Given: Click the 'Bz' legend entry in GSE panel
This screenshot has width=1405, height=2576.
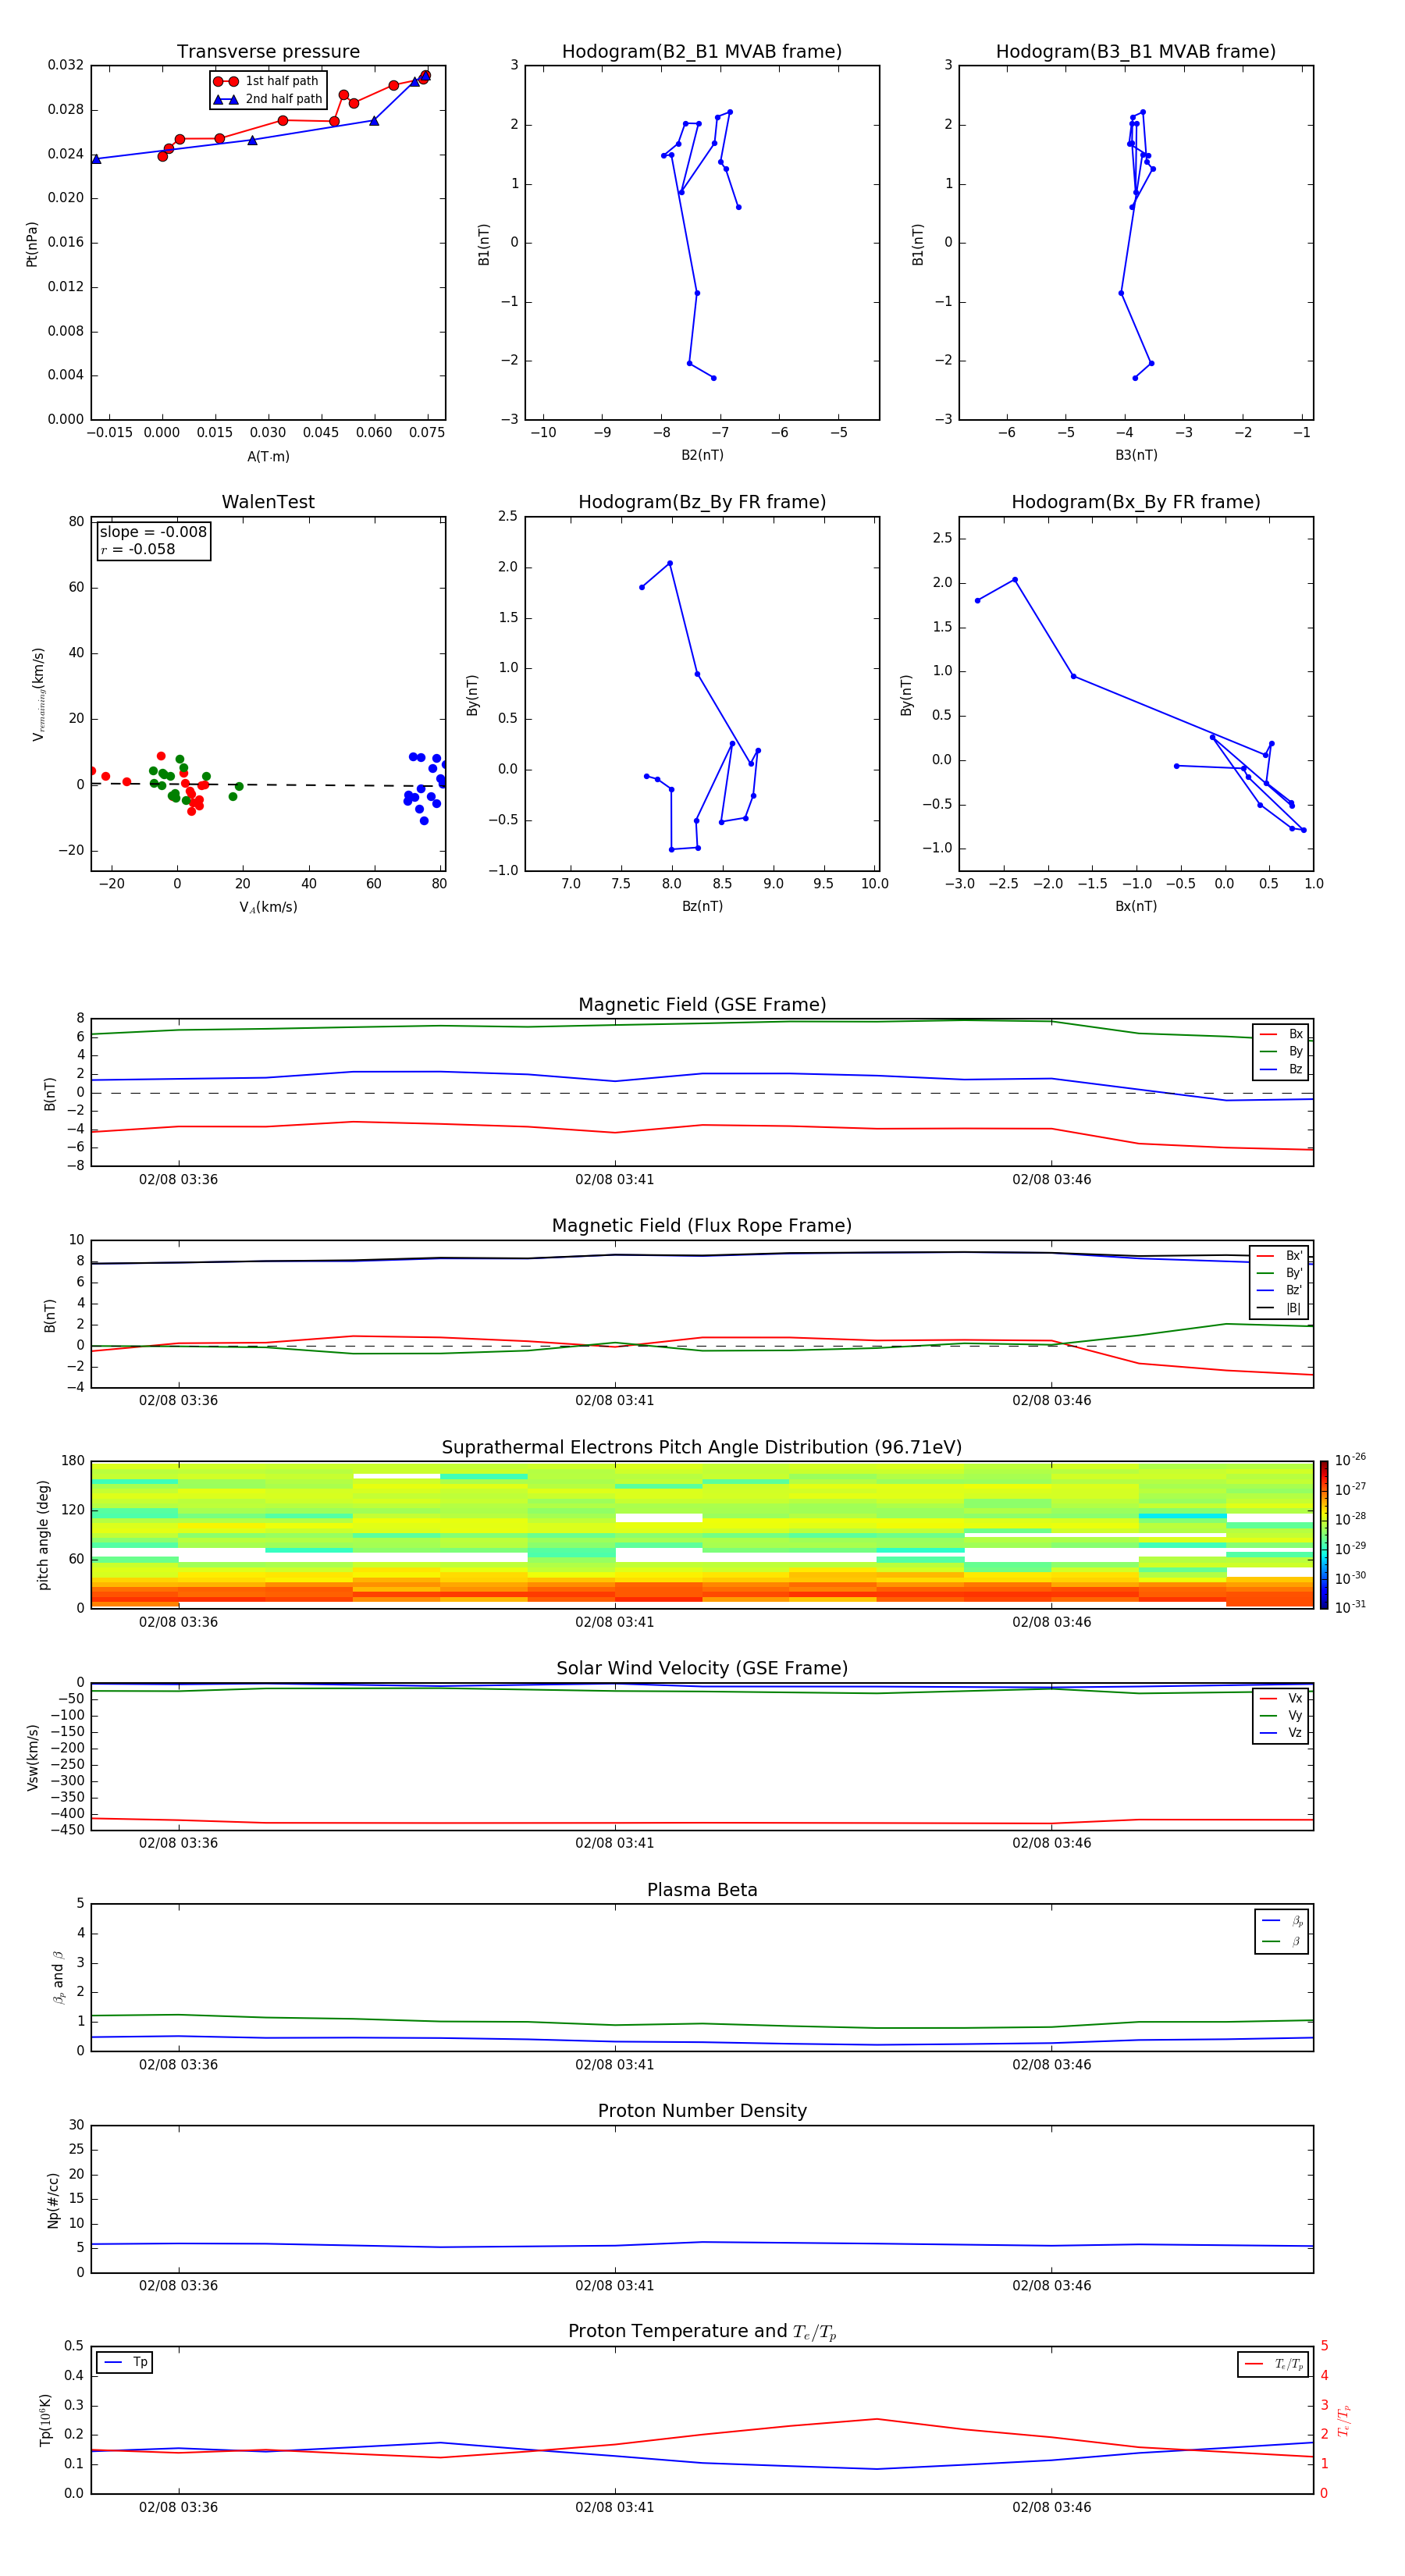Looking at the screenshot, I should [1281, 1069].
